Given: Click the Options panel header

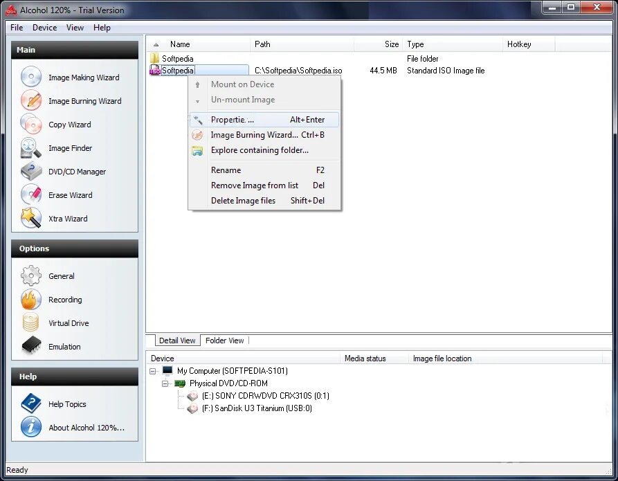Looking at the screenshot, I should (x=75, y=248).
